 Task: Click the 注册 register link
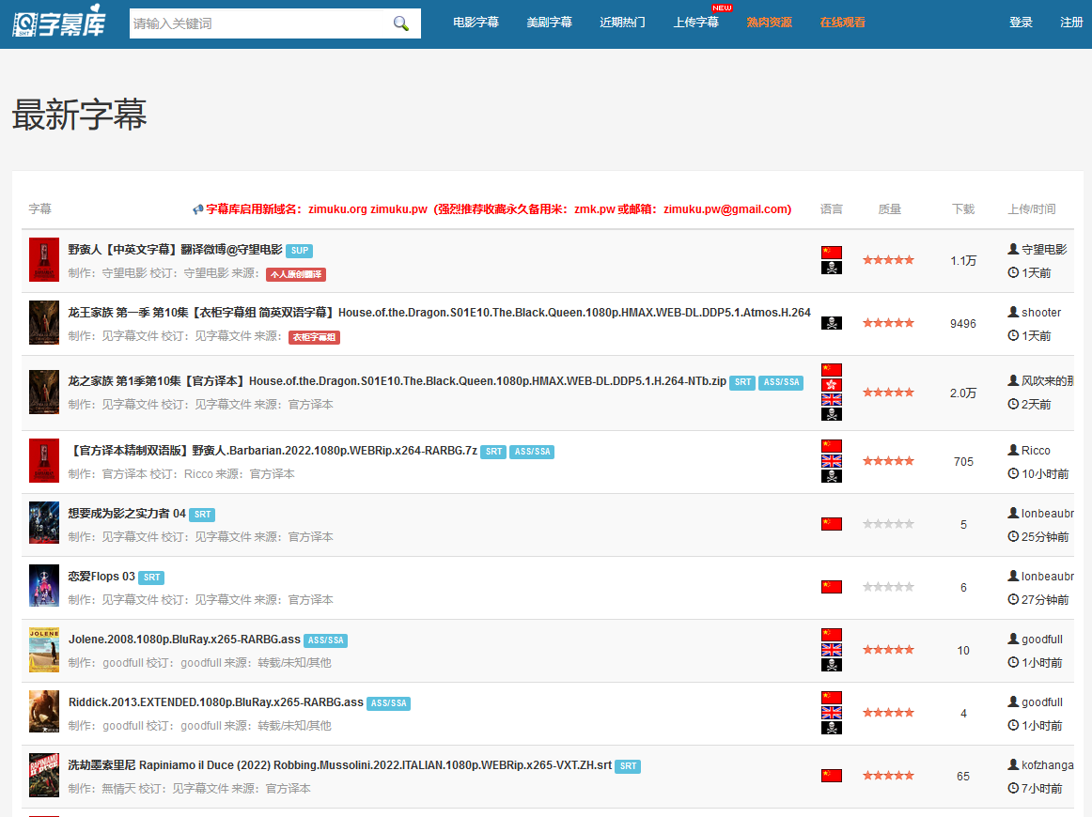coord(1071,23)
